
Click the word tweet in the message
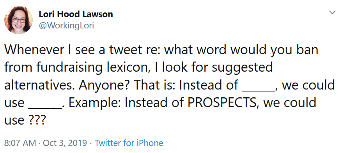click(x=124, y=50)
